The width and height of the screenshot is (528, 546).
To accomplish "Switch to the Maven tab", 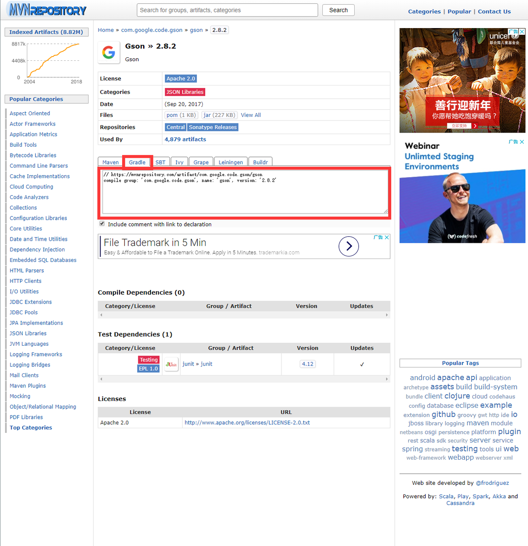I will [110, 162].
